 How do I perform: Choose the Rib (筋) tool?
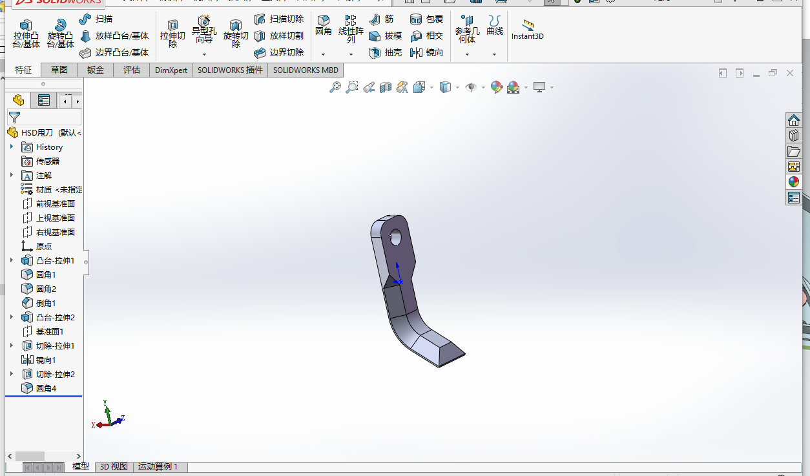[381, 19]
